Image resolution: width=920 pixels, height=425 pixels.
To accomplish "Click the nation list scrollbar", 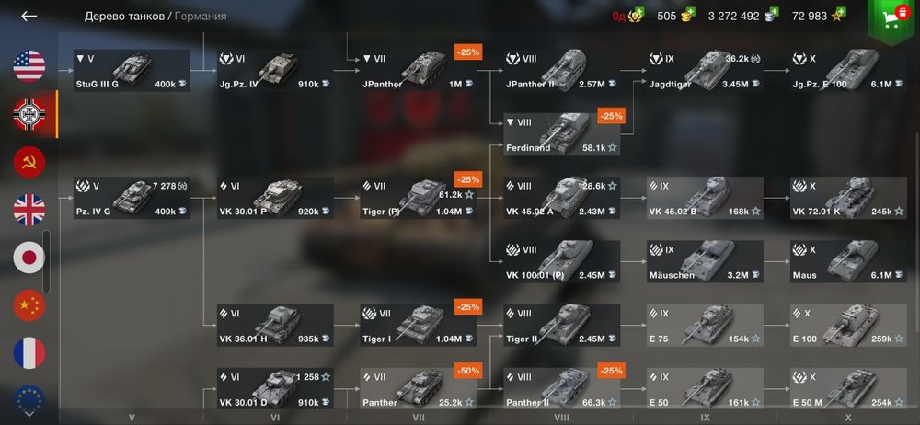I will point(46,261).
